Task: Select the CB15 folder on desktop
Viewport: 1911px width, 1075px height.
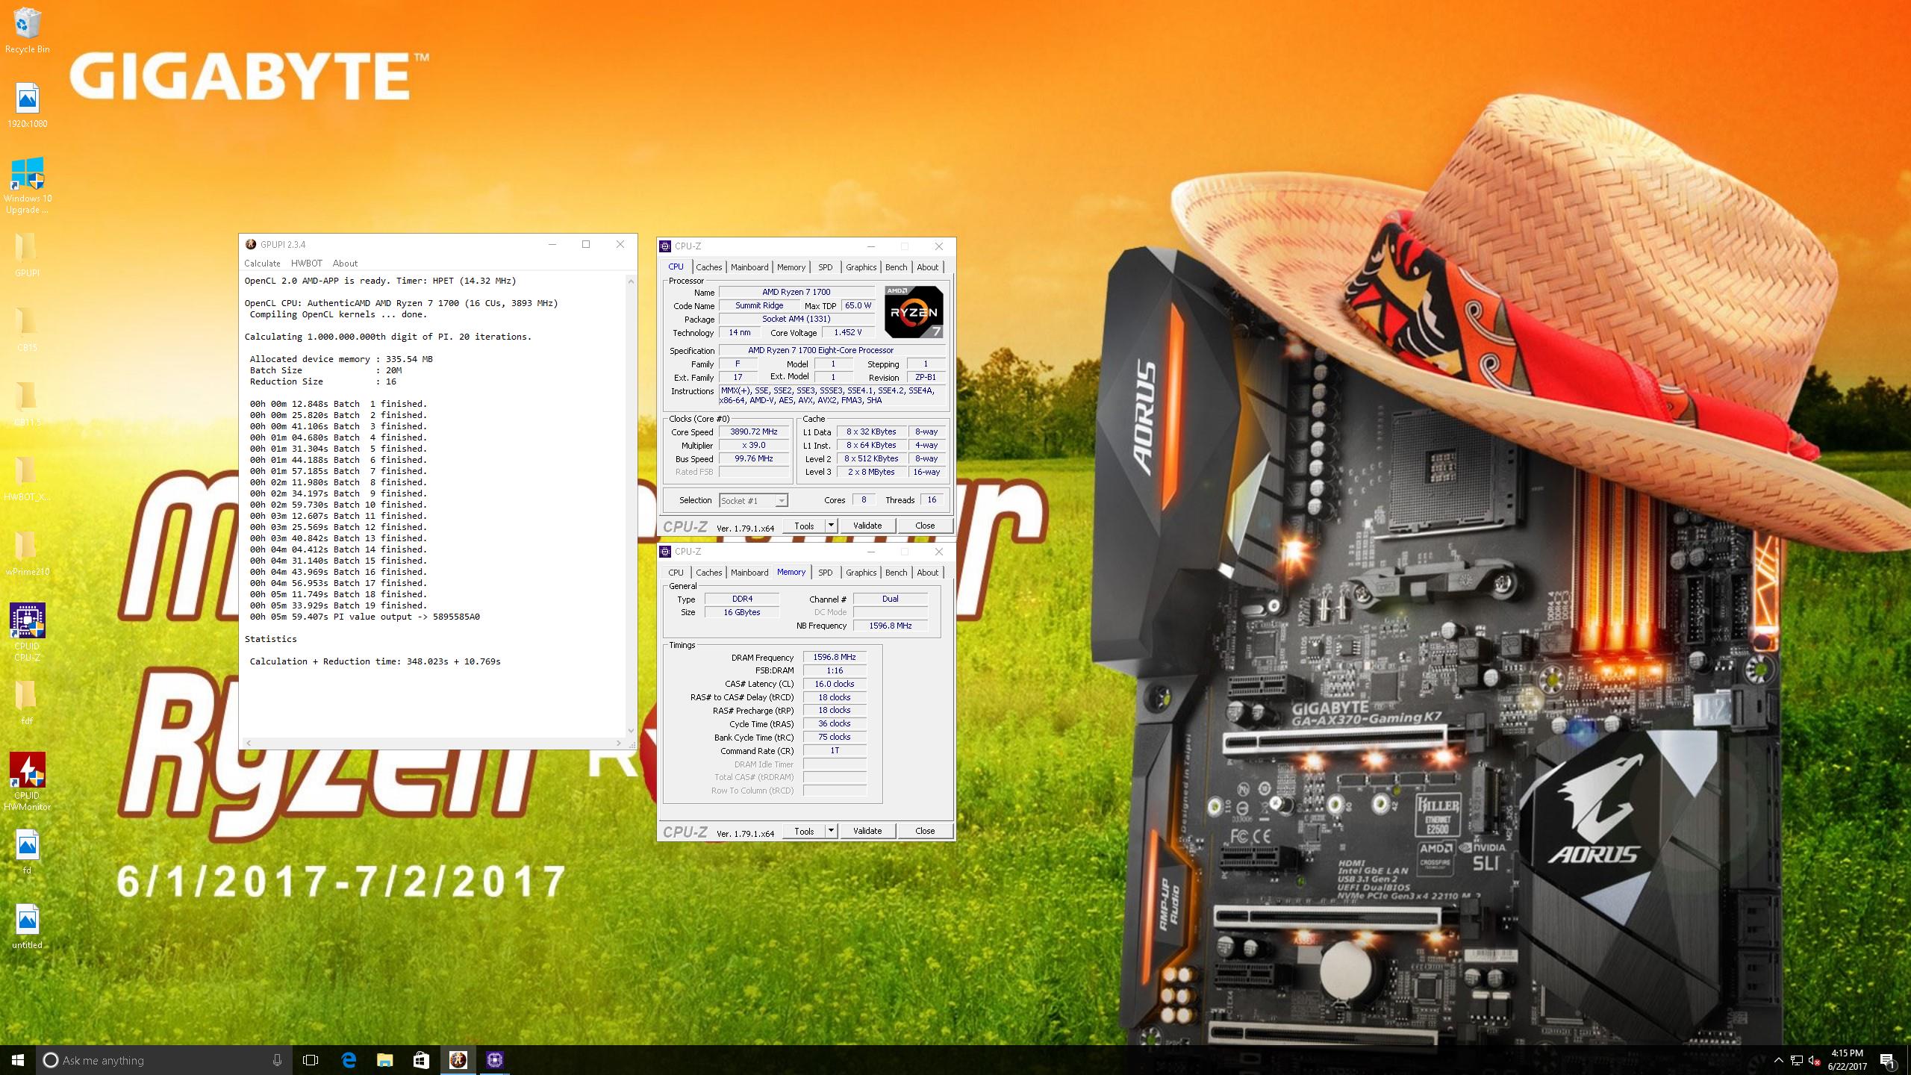Action: [27, 329]
